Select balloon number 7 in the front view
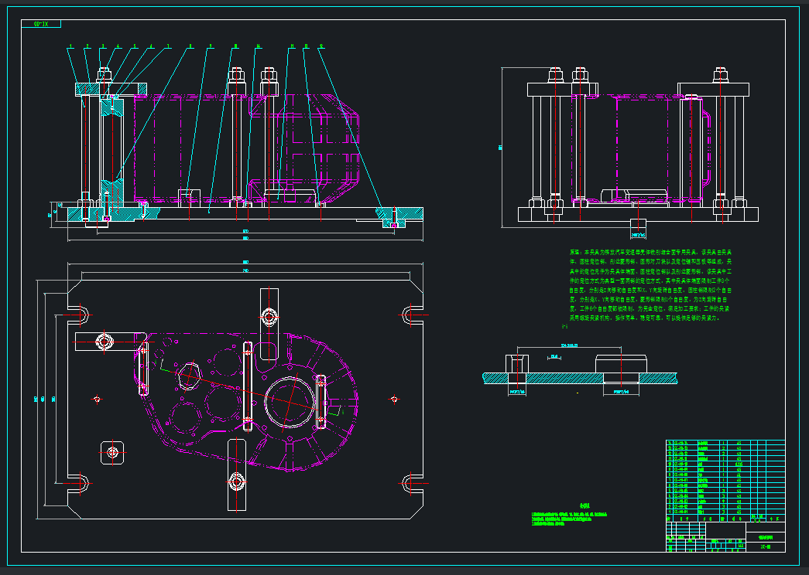The image size is (809, 575). click(x=168, y=47)
